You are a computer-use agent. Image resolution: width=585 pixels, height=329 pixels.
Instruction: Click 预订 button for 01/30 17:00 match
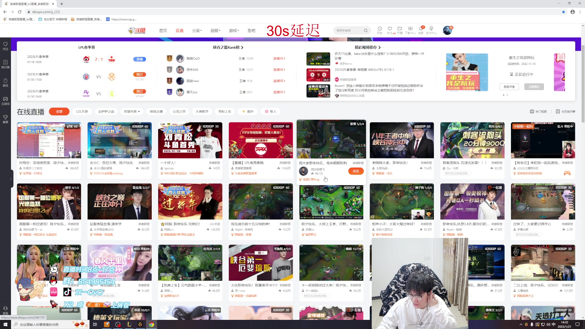[x=140, y=74]
